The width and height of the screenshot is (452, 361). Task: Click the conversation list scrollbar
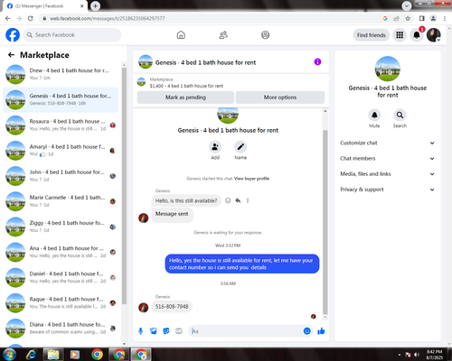(x=124, y=186)
